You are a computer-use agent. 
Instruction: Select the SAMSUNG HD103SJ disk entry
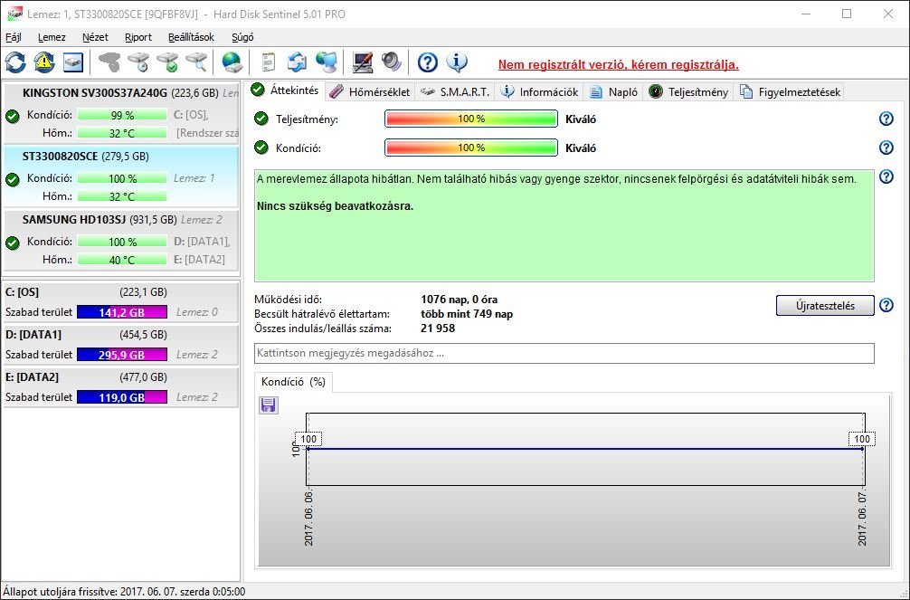point(120,240)
